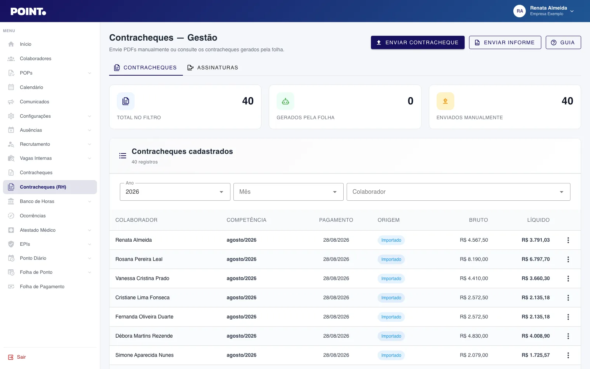Screen dimensions: 590x369
Task: Click the Importado badge for Simone Aparecida Nunes
Action: (391, 355)
